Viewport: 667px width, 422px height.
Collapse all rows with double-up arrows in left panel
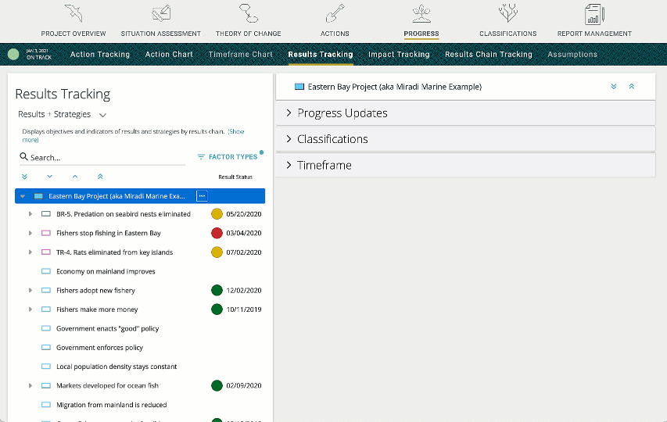pyautogui.click(x=99, y=177)
